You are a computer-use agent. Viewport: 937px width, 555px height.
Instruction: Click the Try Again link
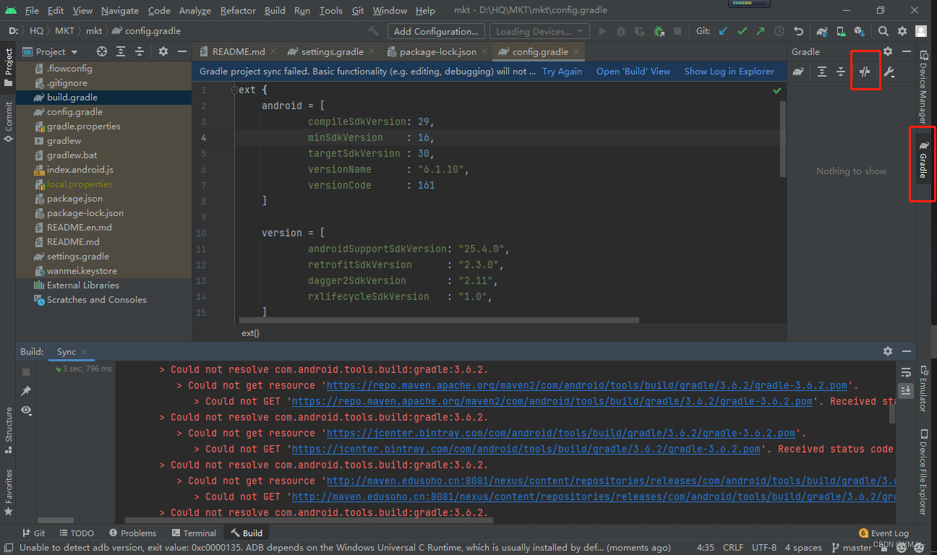pyautogui.click(x=562, y=72)
